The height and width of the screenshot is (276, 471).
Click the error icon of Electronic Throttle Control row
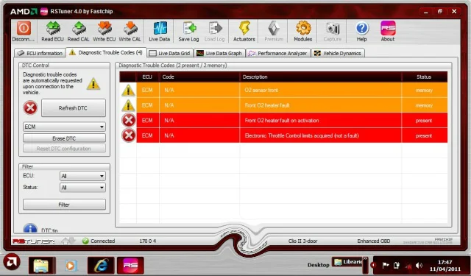click(x=129, y=135)
